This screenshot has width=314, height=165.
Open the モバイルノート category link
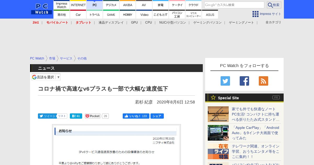[x=57, y=23]
